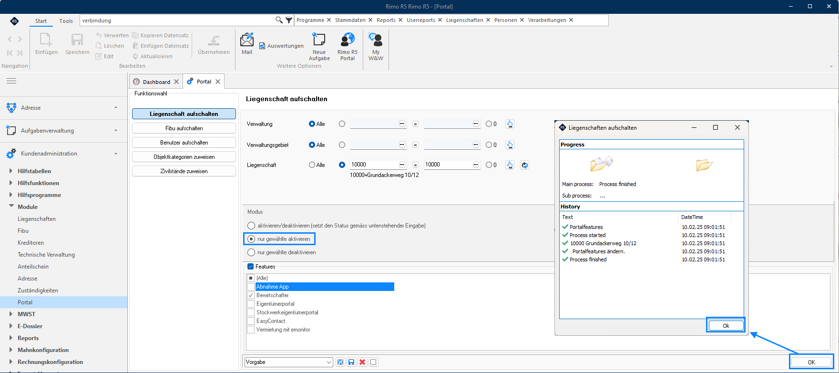Viewport: 839px width, 373px height.
Task: Expand the Adresse sidebar section
Action: [x=63, y=108]
